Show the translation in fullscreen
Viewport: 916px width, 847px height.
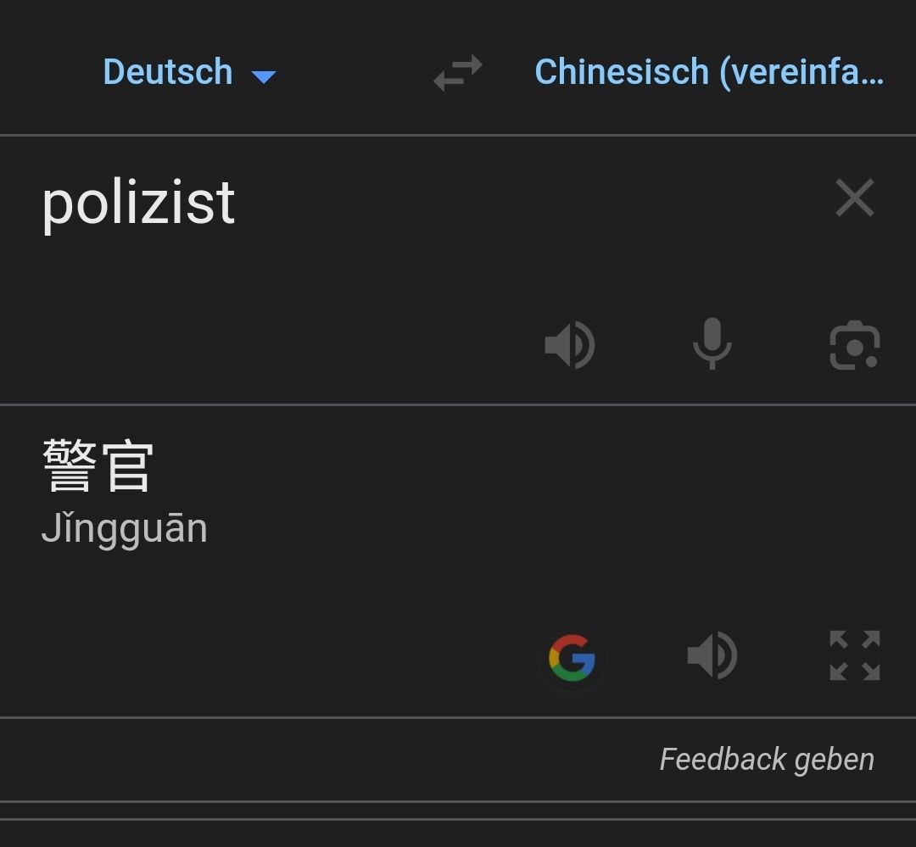click(854, 655)
